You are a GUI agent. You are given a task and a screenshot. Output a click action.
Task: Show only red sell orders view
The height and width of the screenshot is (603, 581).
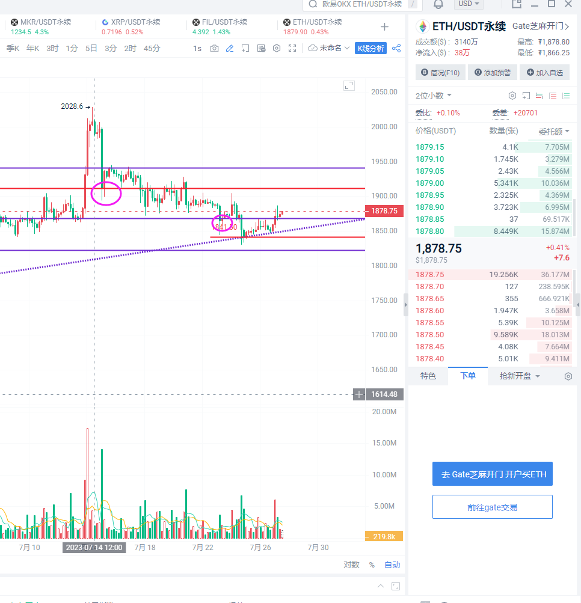click(x=553, y=96)
